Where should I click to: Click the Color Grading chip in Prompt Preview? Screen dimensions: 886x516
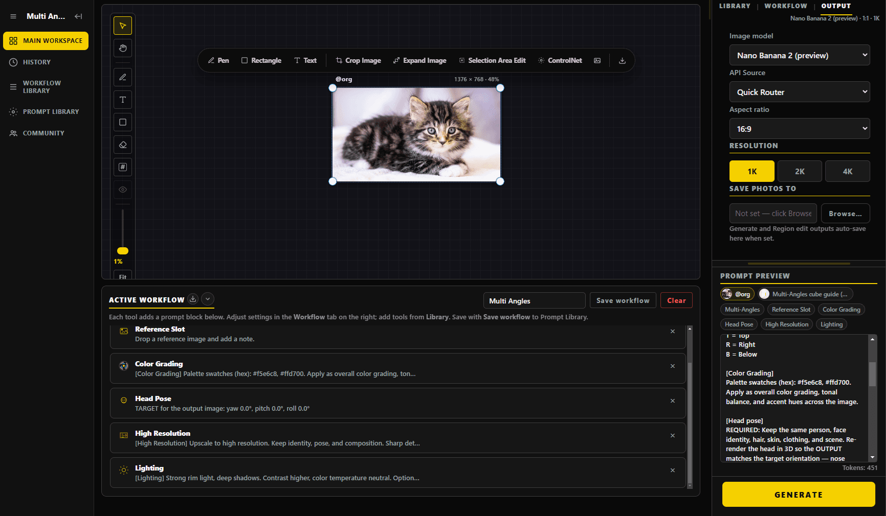(x=841, y=310)
